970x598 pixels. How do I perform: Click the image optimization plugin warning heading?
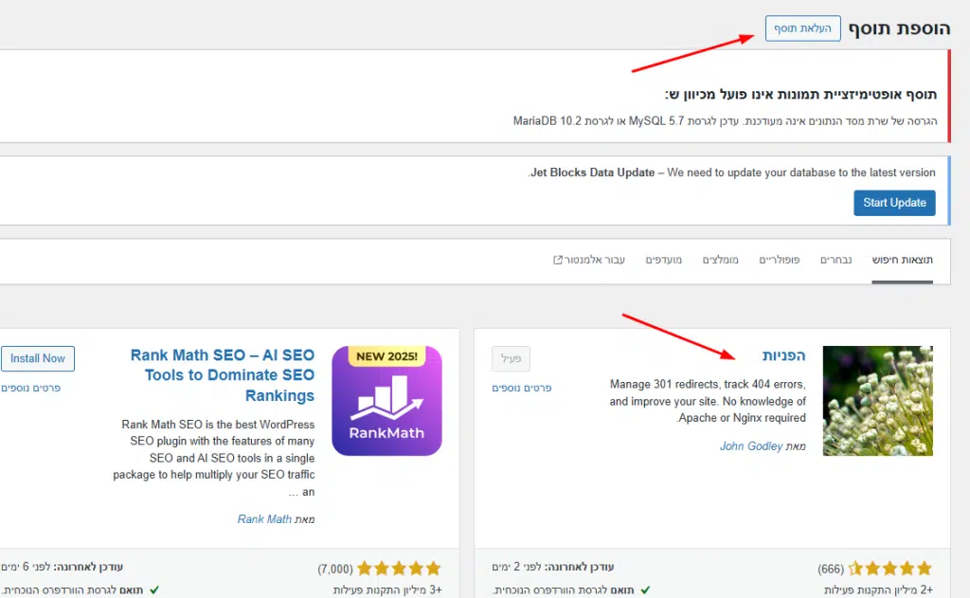coord(800,95)
